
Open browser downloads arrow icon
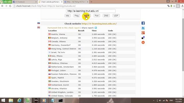(182, 6)
